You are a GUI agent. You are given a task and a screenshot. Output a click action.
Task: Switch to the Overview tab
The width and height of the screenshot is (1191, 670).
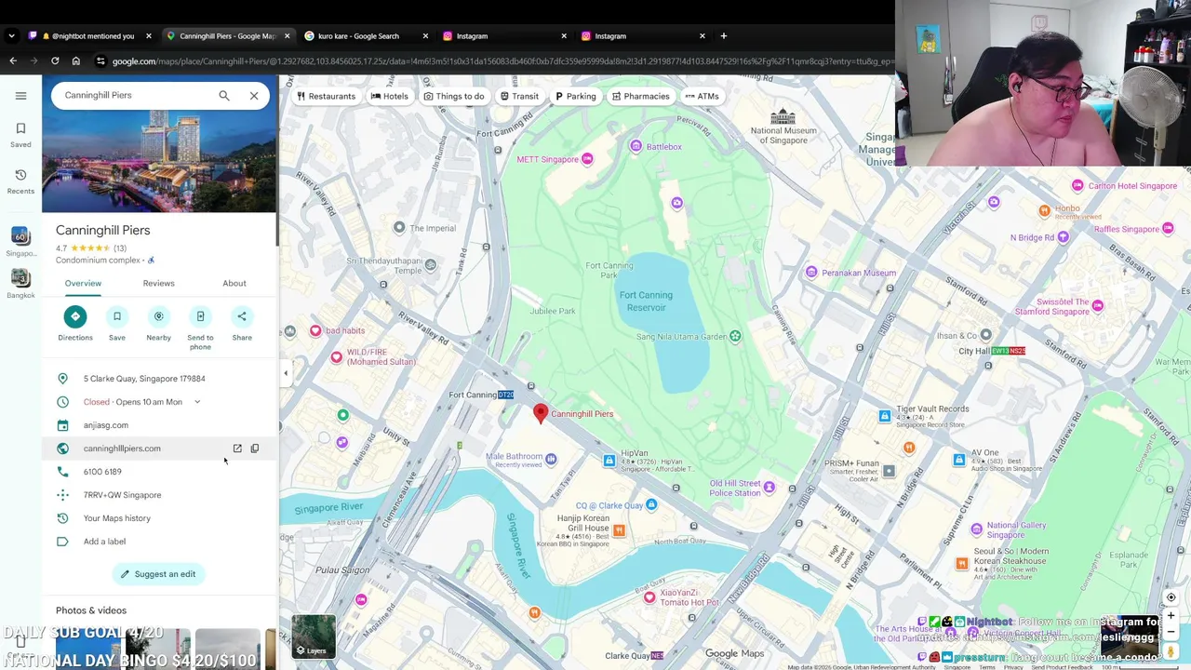pos(83,283)
